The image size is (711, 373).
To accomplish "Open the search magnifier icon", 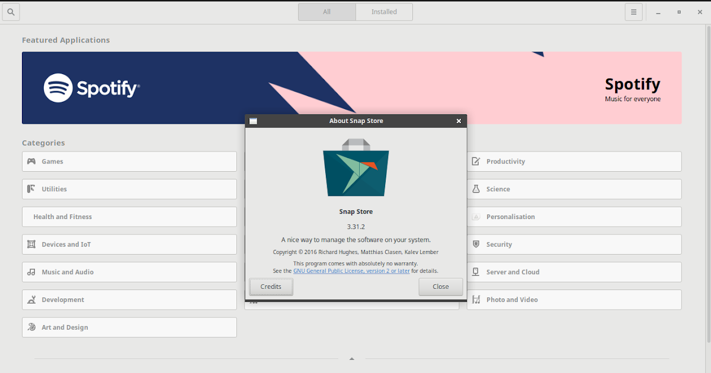I will pos(11,11).
